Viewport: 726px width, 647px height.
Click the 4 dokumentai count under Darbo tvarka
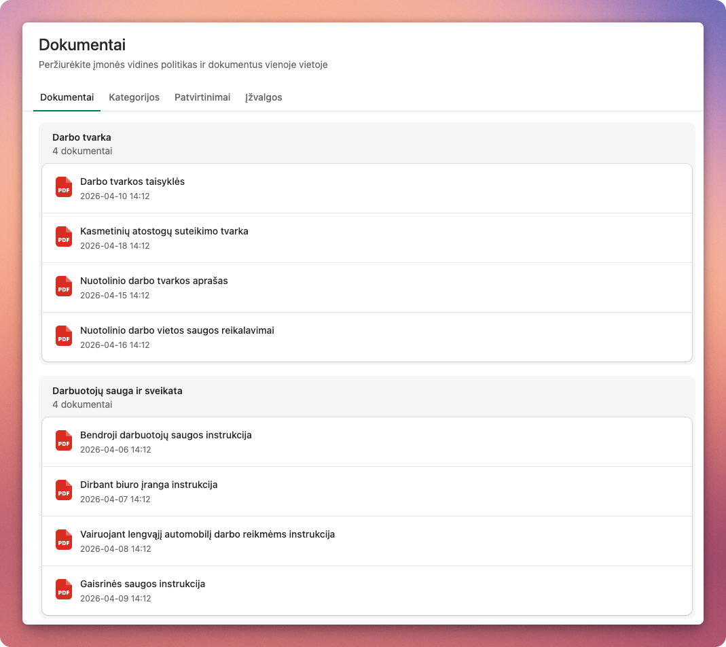(x=82, y=151)
